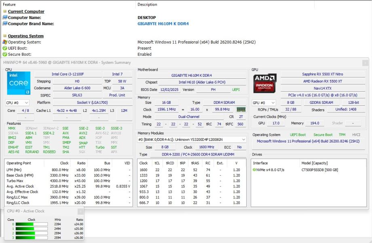Click the Ring/LLC Clock operating point row
Screen dimensions: 372x243
pyautogui.click(x=68, y=203)
